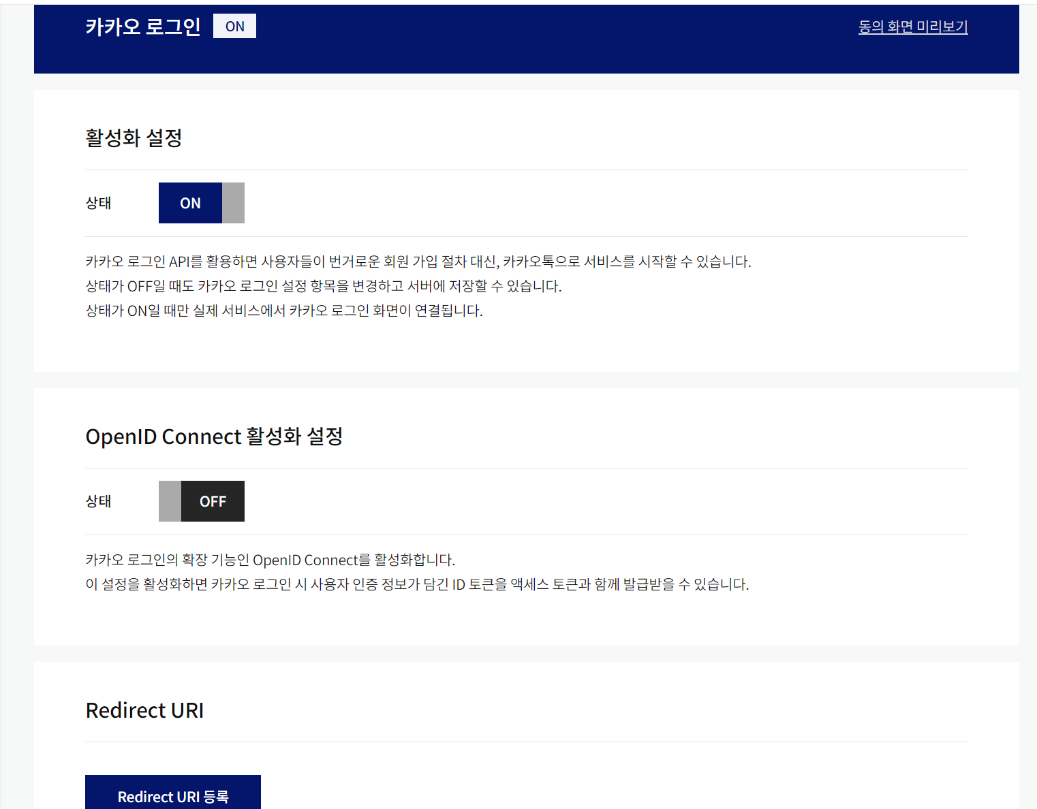1037x809 pixels.
Task: Click the ON status badge beside 카카오 로그인
Action: pos(234,26)
